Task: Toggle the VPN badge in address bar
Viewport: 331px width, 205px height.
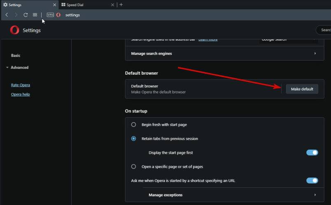Action: point(50,15)
